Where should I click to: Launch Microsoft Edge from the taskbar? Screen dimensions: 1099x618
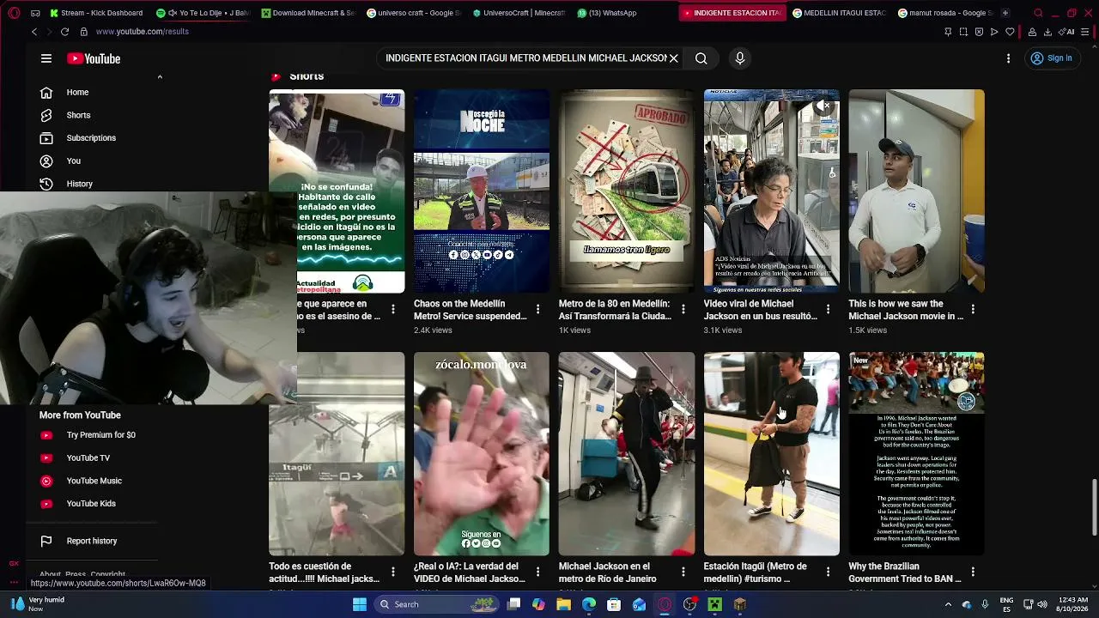pos(589,604)
